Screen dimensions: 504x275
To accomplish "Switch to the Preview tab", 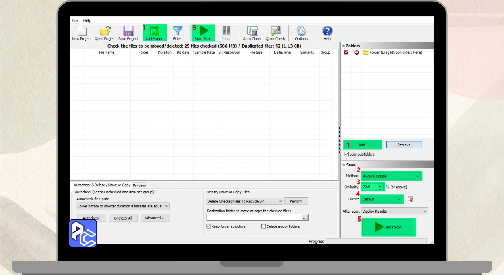I will coord(139,185).
